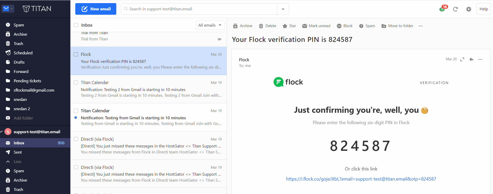Archive the open email from toolbar
The image size is (493, 194).
click(243, 26)
